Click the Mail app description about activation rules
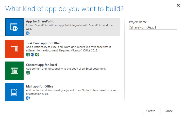Screen dimensions: 184x119 coord(71,92)
